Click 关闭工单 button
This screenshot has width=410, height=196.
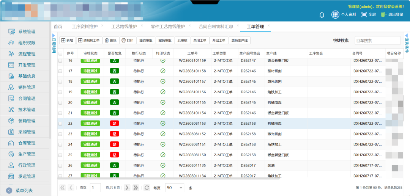click(200, 41)
